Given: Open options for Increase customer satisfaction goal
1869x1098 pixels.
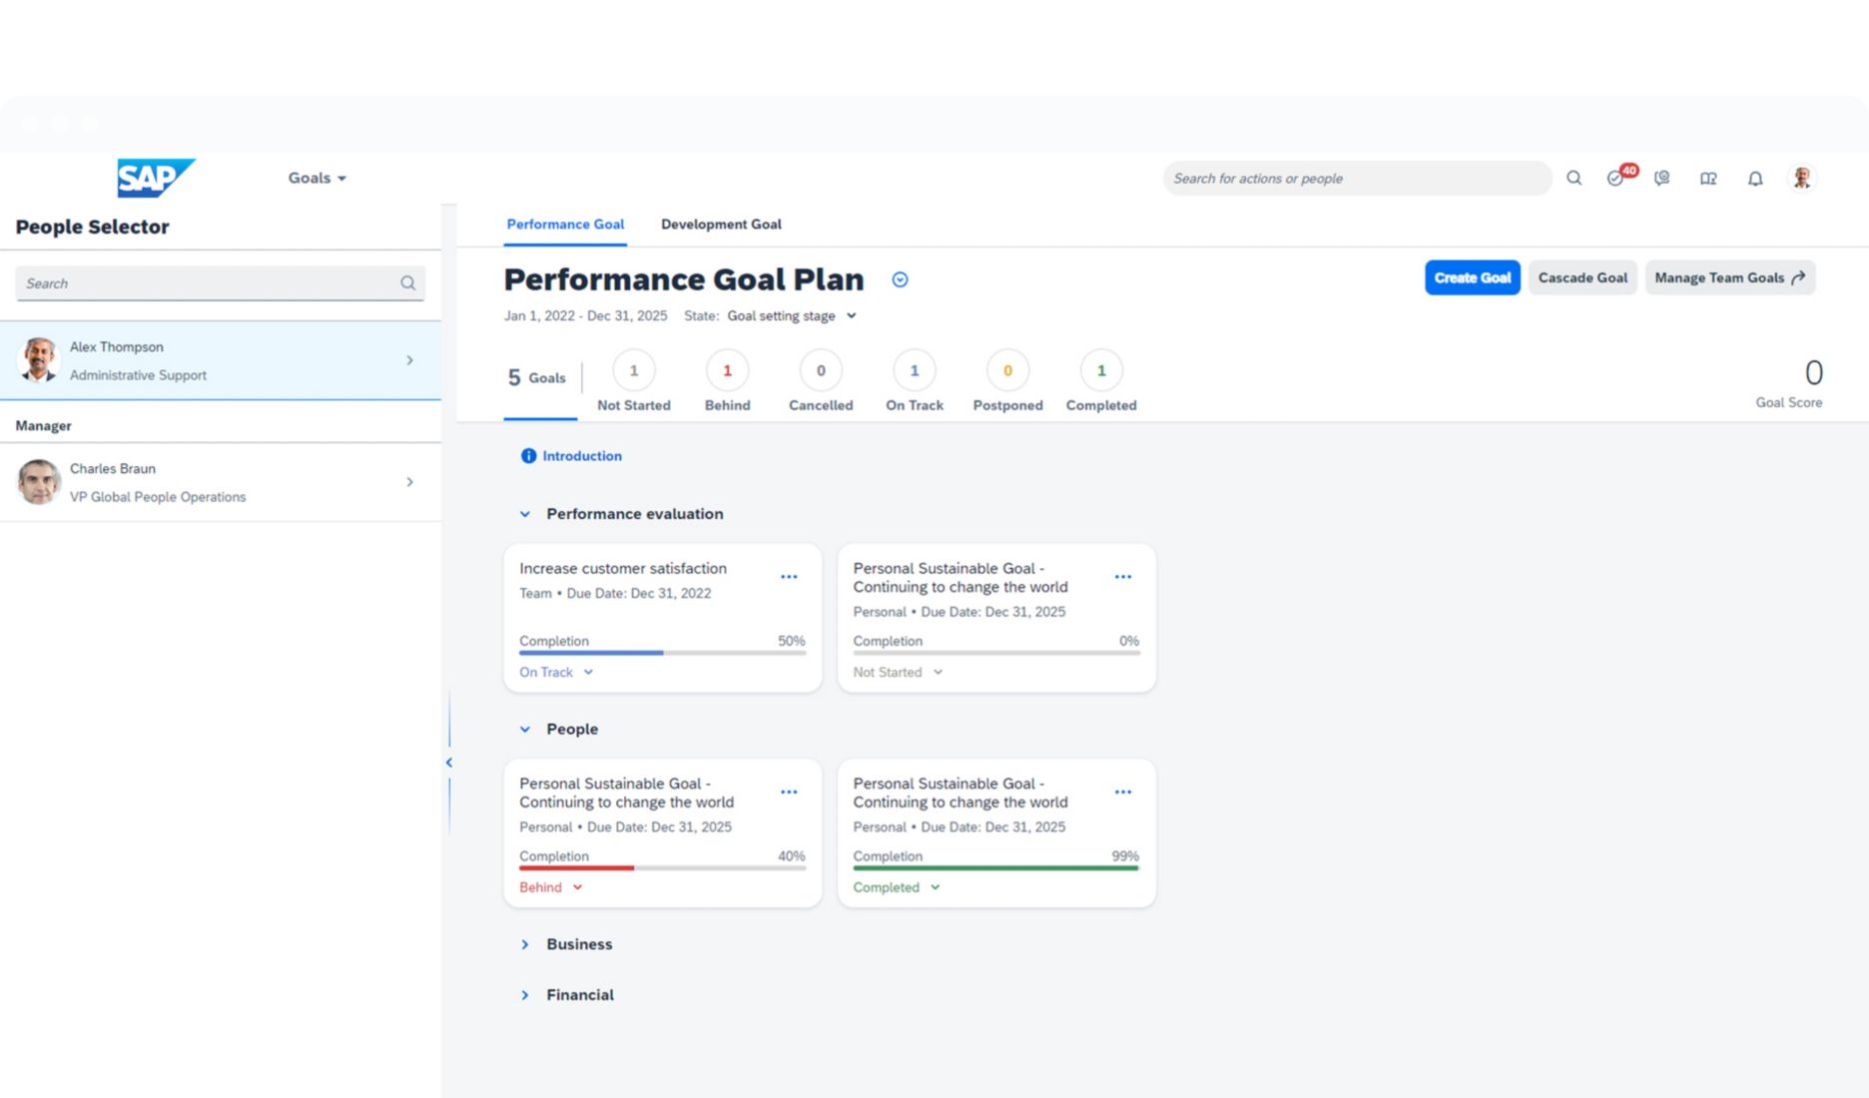Looking at the screenshot, I should [789, 576].
